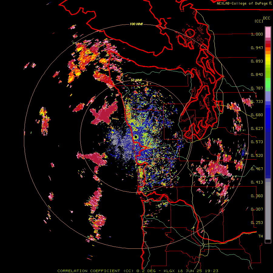Select the 0.893 scale value
This screenshot has width=273, height=273.
click(x=257, y=61)
